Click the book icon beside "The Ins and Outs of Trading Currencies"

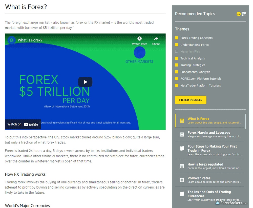click(182, 194)
